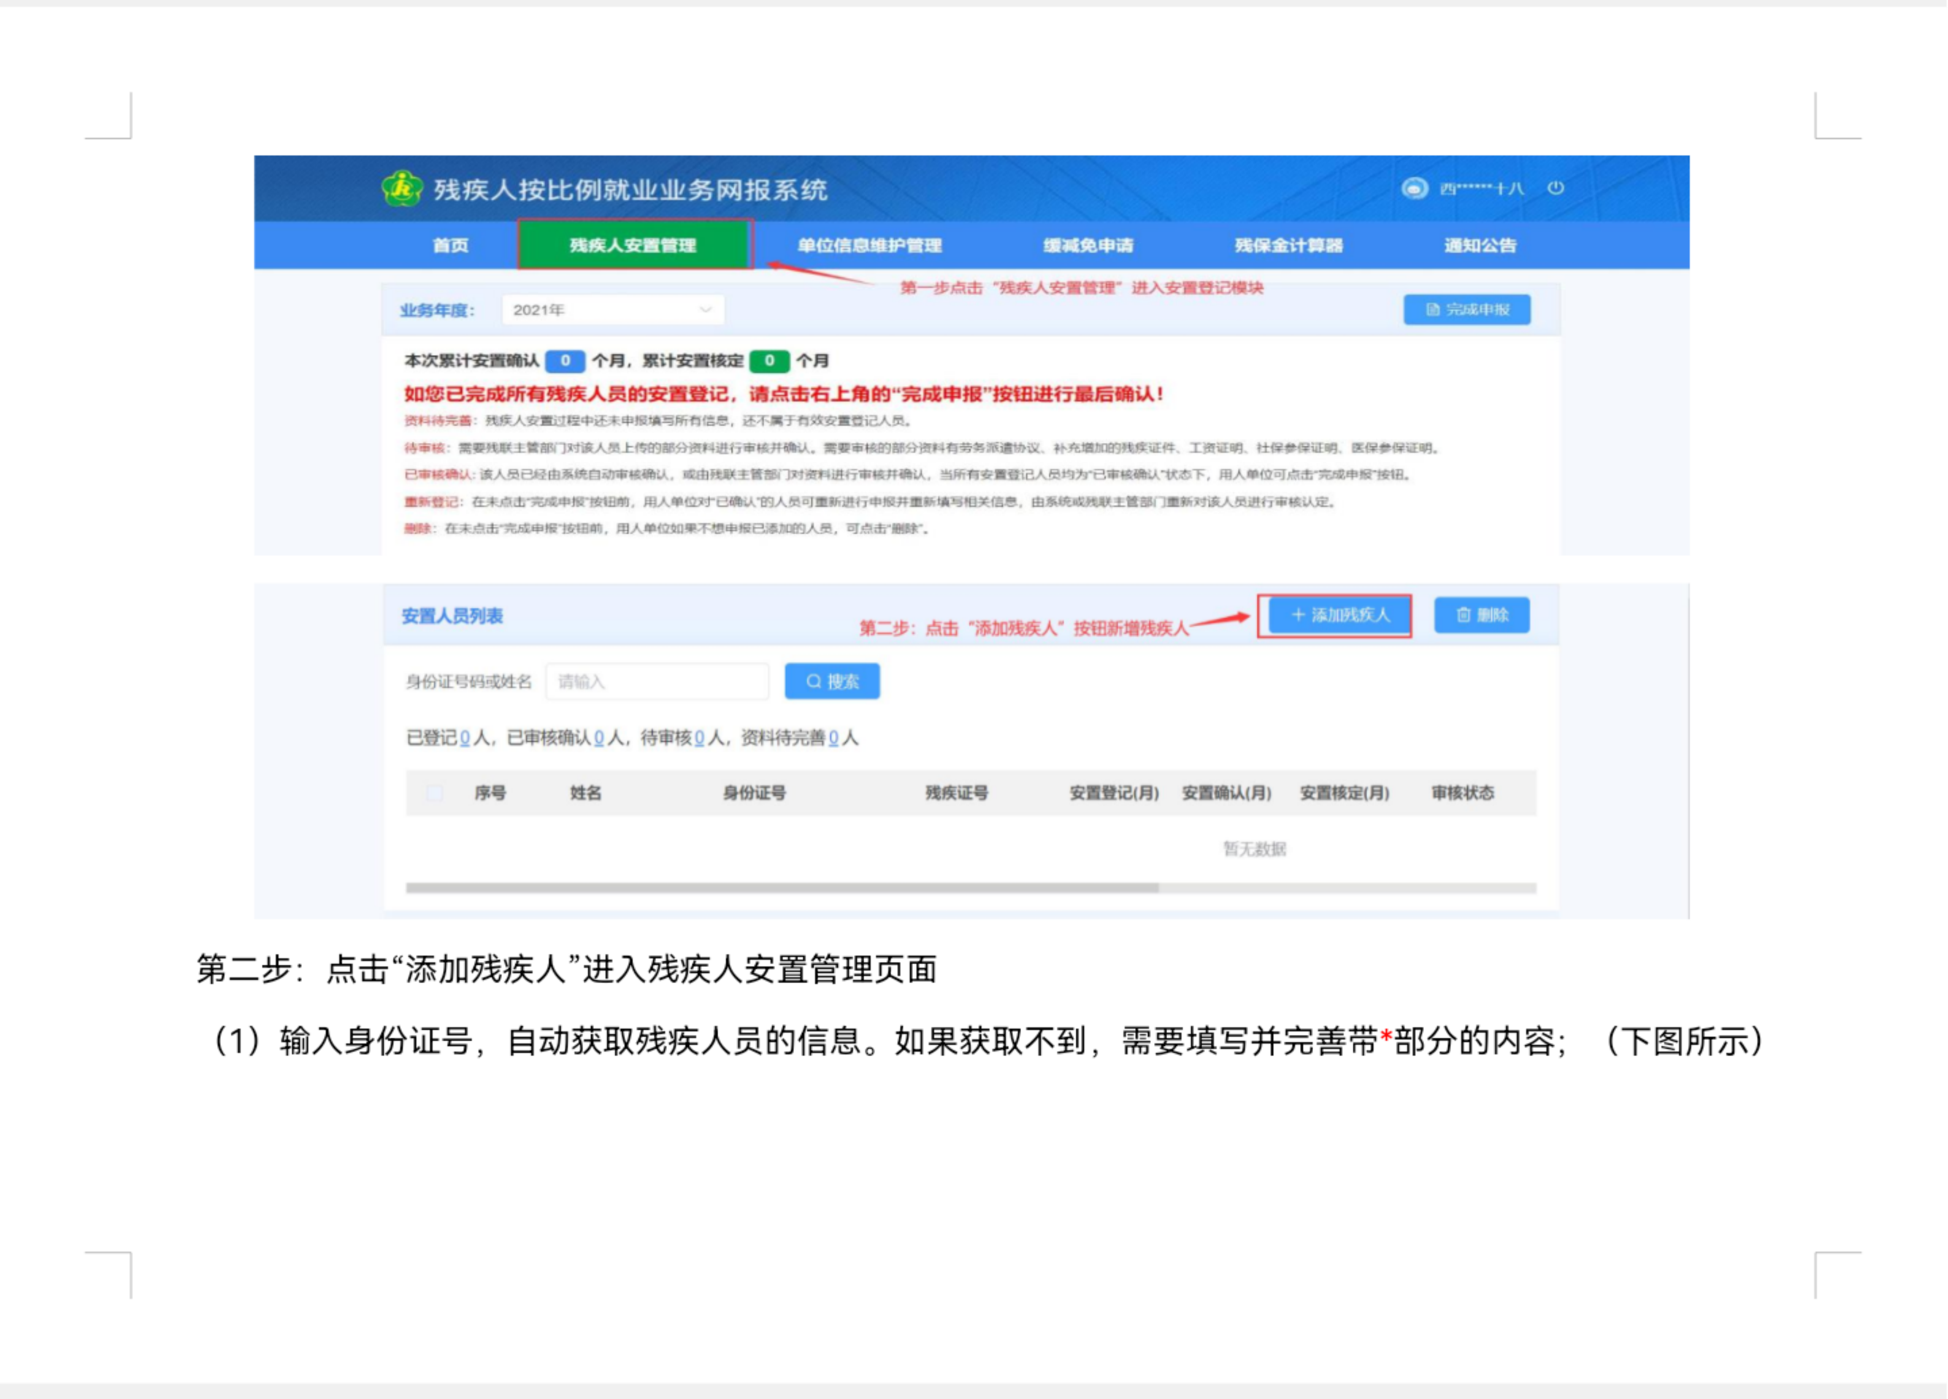Viewport: 1948px width, 1399px height.
Task: Open the 缓减免申请 tab
Action: (1088, 246)
